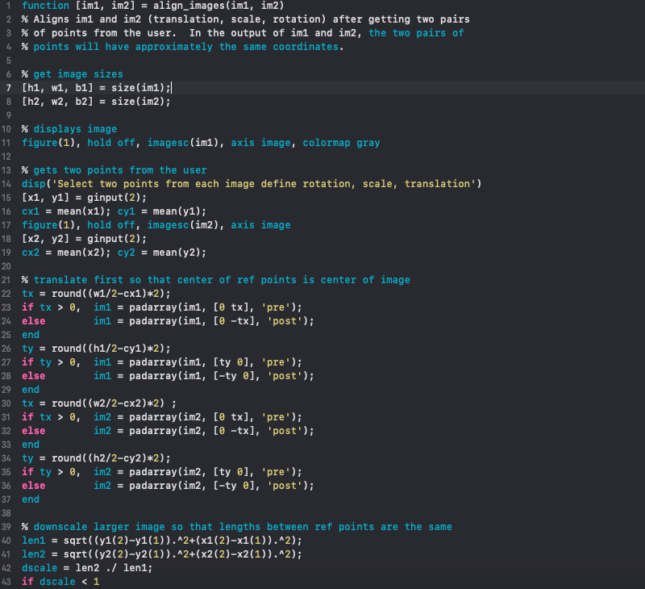Screen dimensions: 645x589
Task: Click the comment starting '% Aligns im1 and im2'
Action: tap(246, 19)
